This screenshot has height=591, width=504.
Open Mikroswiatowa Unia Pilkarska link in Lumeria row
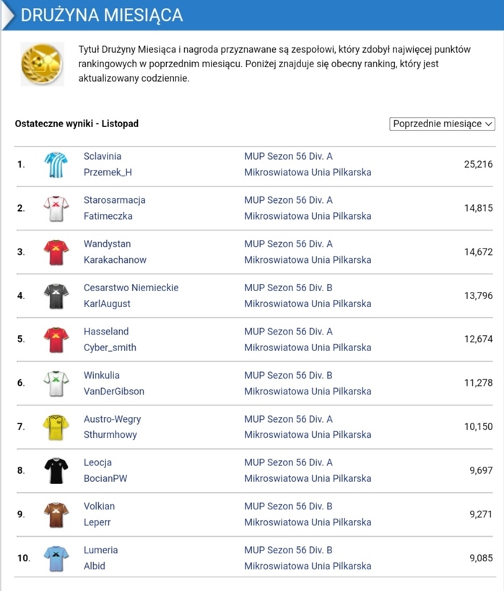tap(308, 566)
